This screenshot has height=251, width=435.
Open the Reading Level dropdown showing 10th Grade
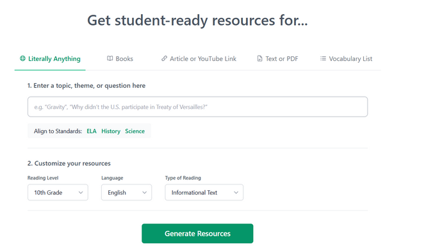click(58, 192)
